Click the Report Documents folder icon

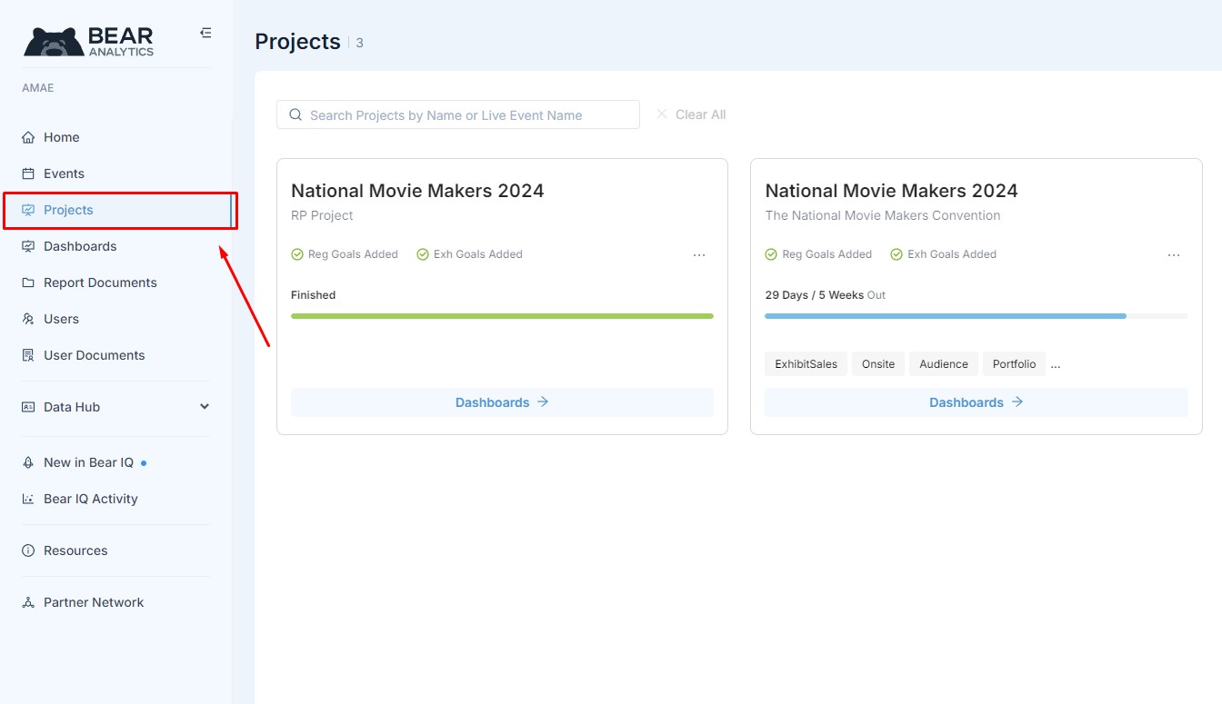[x=28, y=283]
